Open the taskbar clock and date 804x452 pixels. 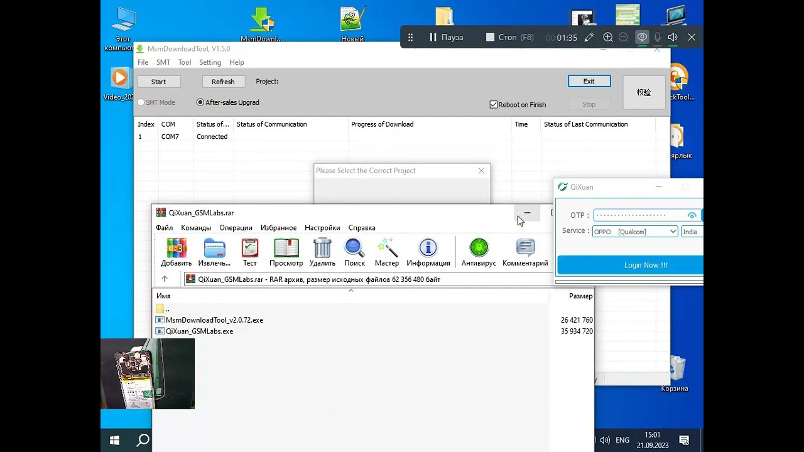pyautogui.click(x=653, y=440)
